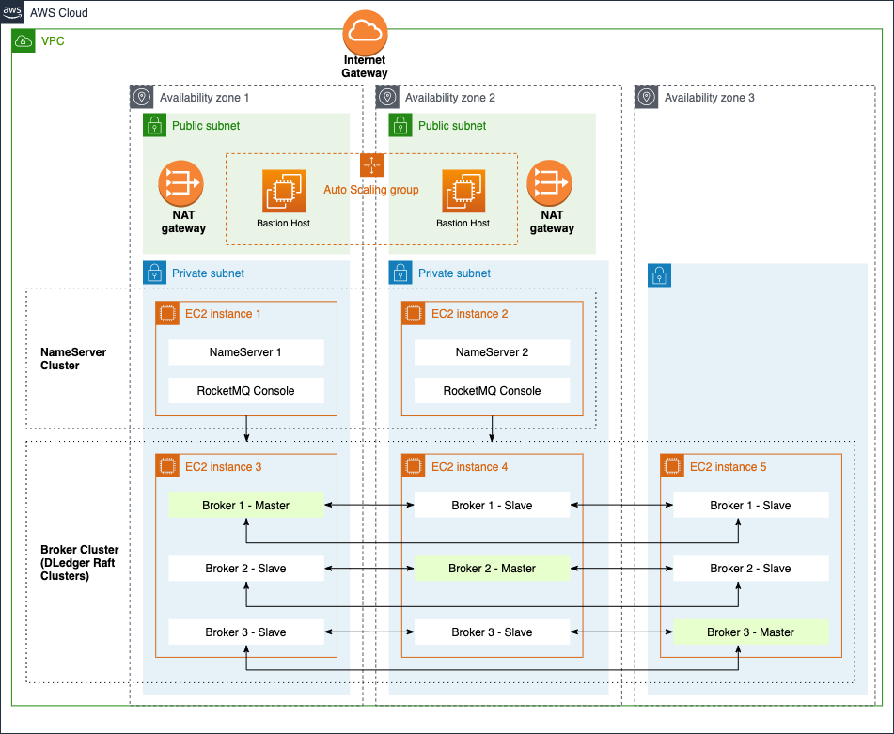
Task: Select the NAT gateway icon in zone 1
Action: click(x=180, y=183)
